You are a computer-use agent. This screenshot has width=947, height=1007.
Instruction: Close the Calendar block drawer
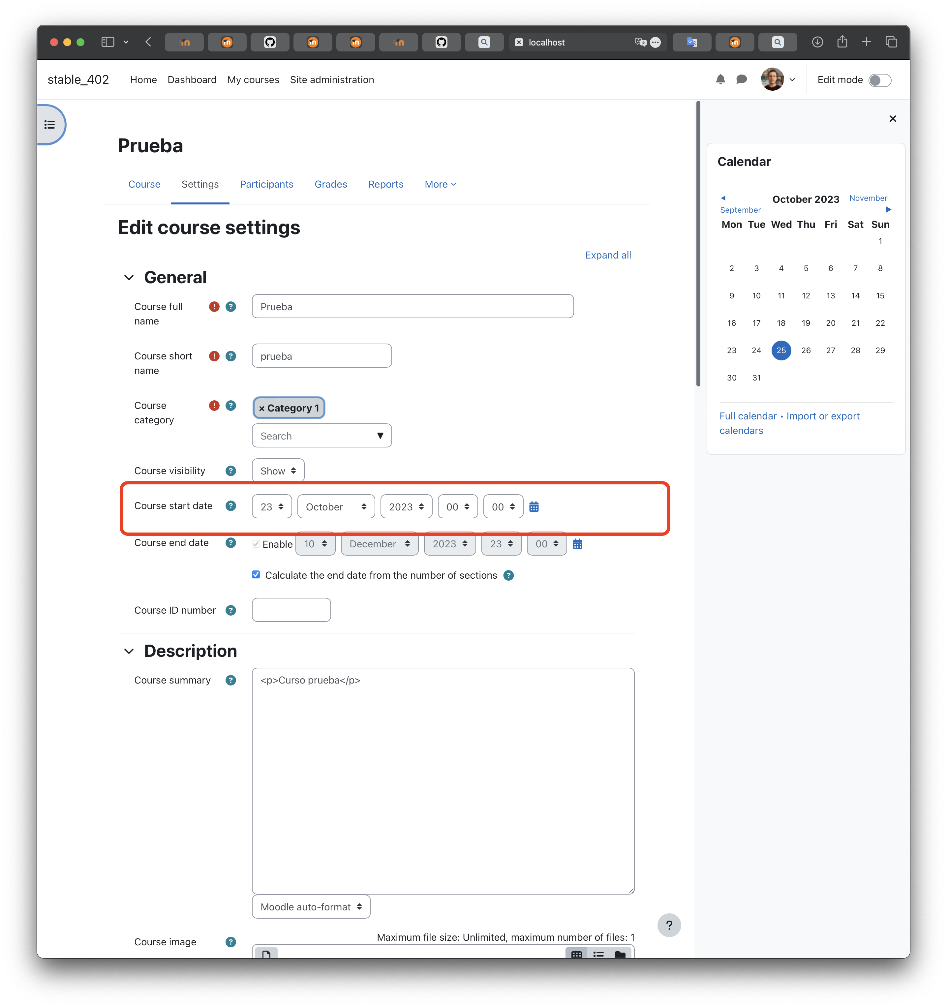pyautogui.click(x=892, y=118)
